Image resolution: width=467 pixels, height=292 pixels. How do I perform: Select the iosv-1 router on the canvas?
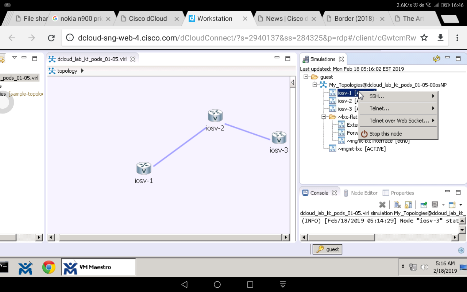click(143, 169)
